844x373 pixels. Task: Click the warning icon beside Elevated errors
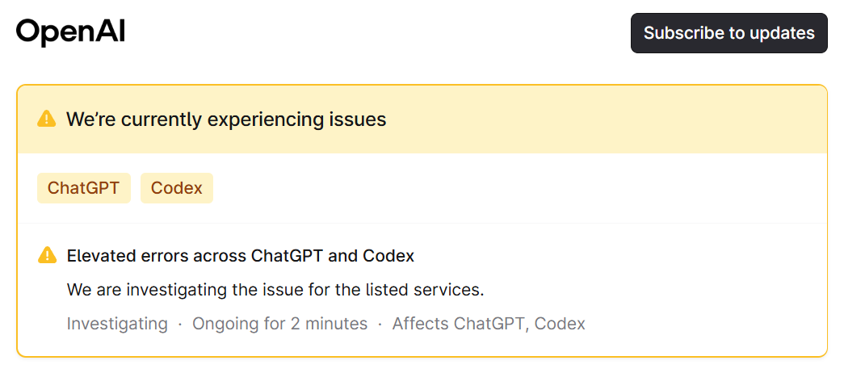[x=48, y=255]
